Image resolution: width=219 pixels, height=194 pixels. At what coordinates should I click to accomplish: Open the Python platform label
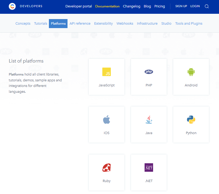191,133
